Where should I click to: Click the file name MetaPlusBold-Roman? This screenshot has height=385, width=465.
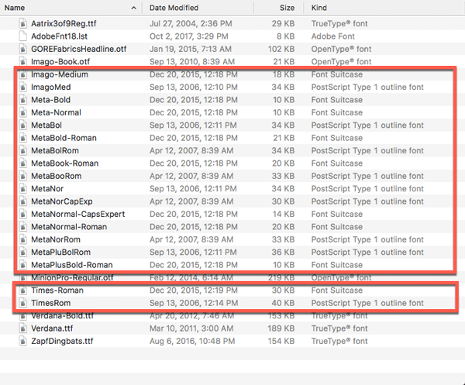pyautogui.click(x=72, y=265)
